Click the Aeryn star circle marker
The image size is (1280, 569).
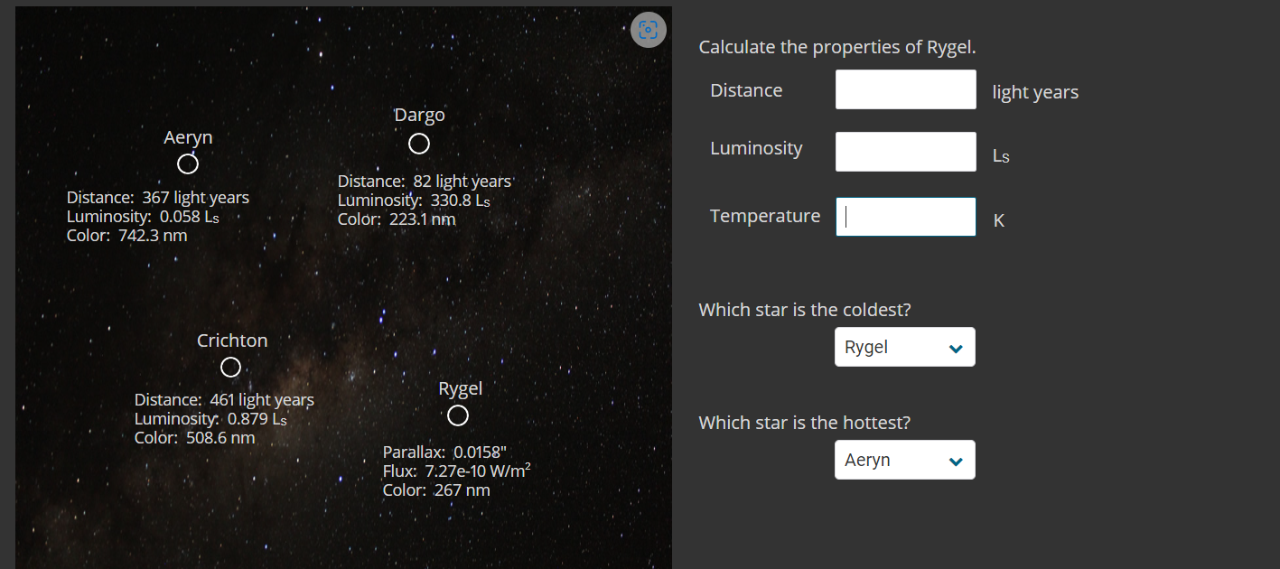187,163
